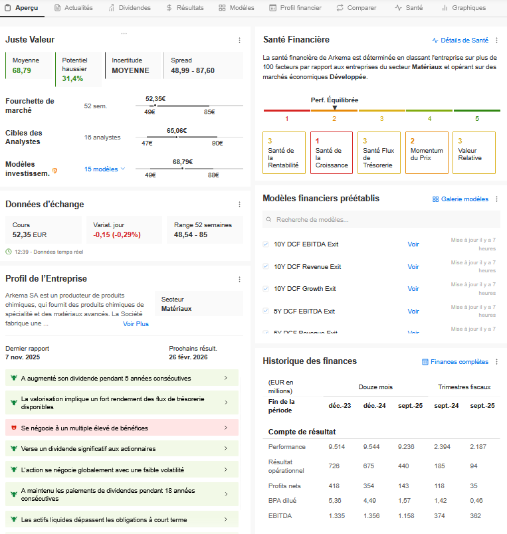View the 5Y DCF EBITDA Exit model
This screenshot has width=507, height=534.
(x=413, y=311)
